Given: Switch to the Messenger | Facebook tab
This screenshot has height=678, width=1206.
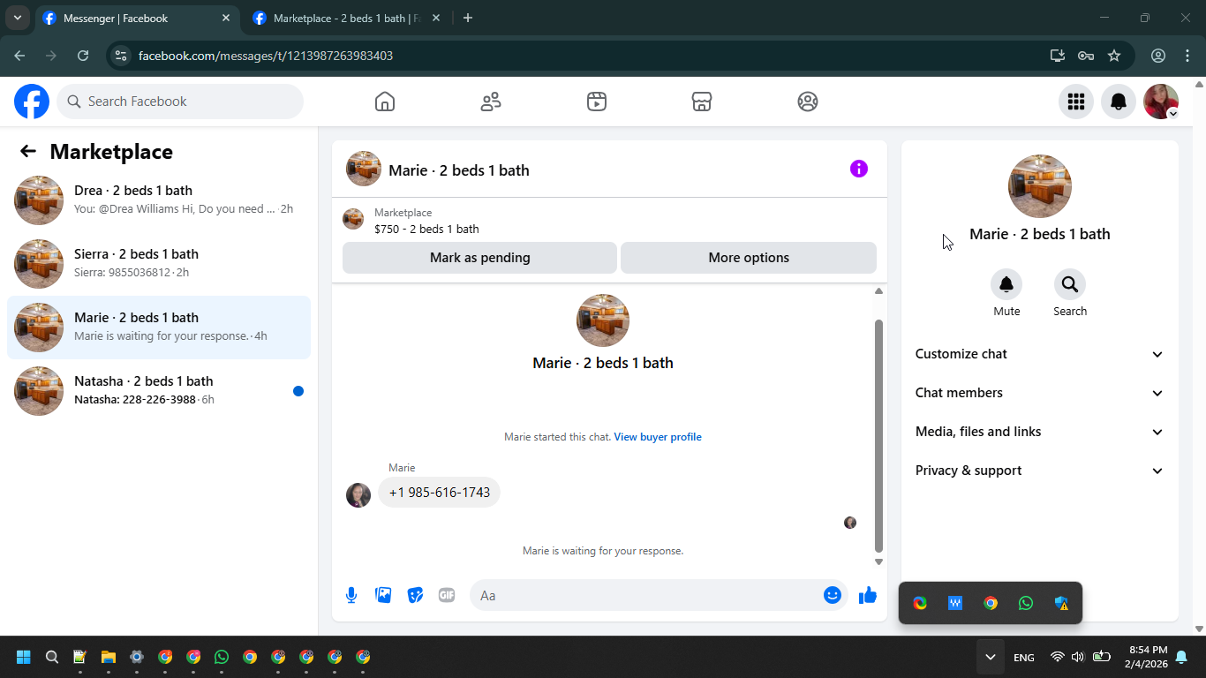Looking at the screenshot, I should click(x=137, y=18).
